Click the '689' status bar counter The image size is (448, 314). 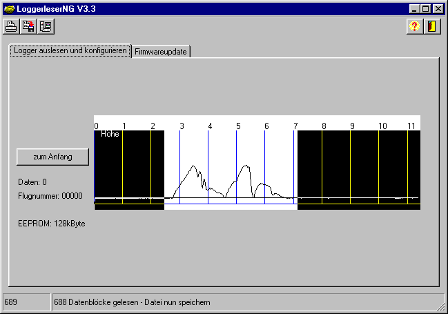point(10,302)
